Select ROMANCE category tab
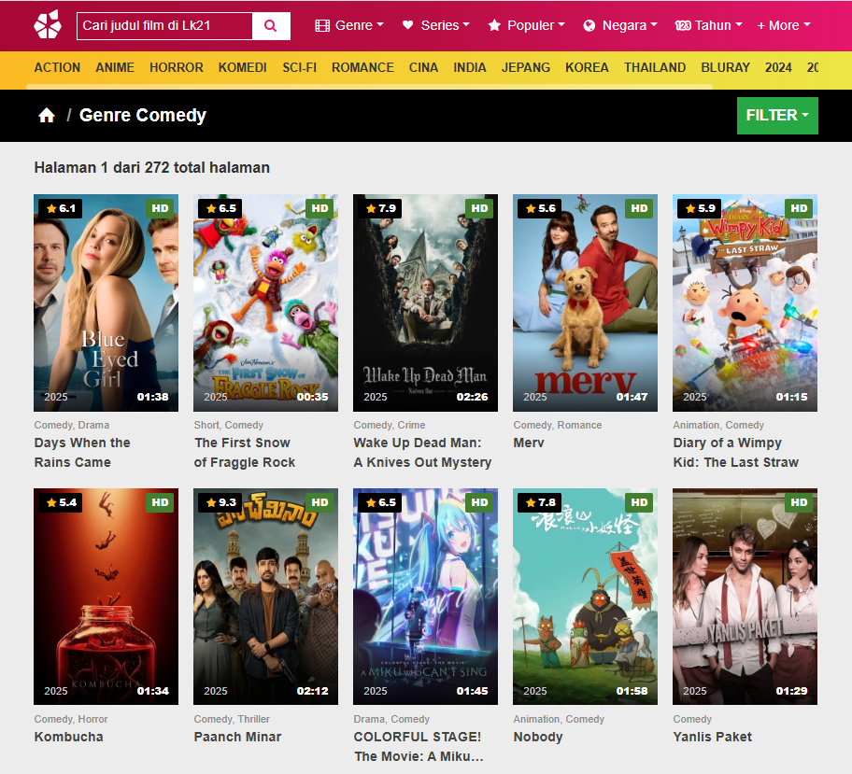Screen dimensions: 852x774 click(362, 67)
